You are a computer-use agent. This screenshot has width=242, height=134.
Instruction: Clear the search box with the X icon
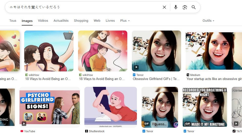(x=164, y=7)
